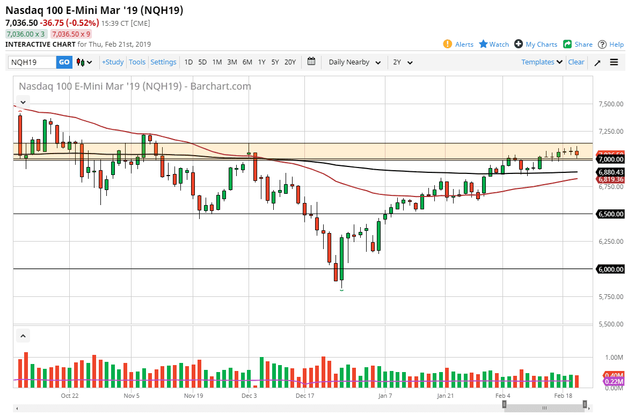Click the annotation arrow drawing icon
Screen dimensions: 627x415
click(x=597, y=62)
